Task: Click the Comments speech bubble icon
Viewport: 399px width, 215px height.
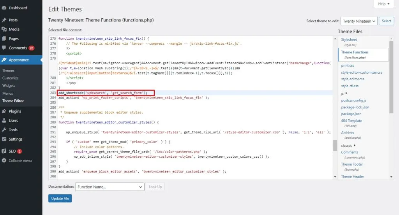Action: coord(4,48)
